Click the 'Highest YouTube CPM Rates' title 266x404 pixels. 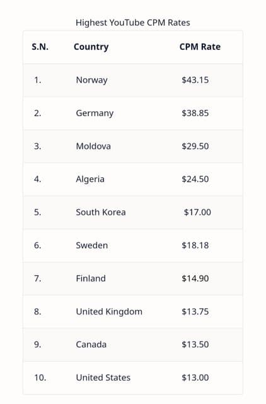(x=133, y=23)
